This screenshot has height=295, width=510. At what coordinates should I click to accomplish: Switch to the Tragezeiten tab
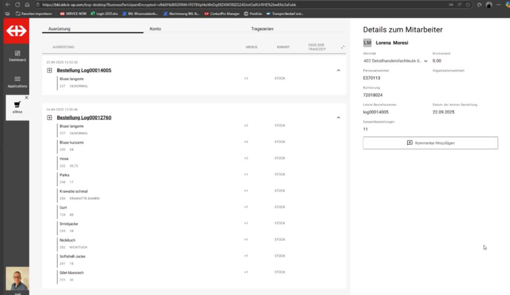point(262,29)
